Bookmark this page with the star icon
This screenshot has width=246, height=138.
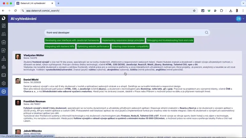tap(194, 10)
